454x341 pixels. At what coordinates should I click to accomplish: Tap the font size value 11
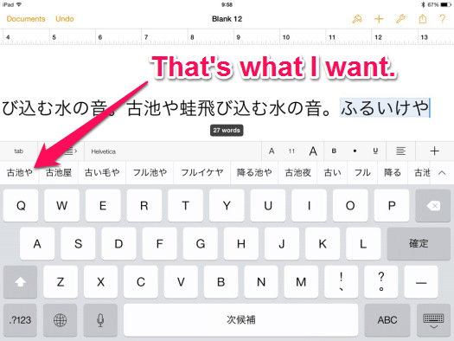291,151
